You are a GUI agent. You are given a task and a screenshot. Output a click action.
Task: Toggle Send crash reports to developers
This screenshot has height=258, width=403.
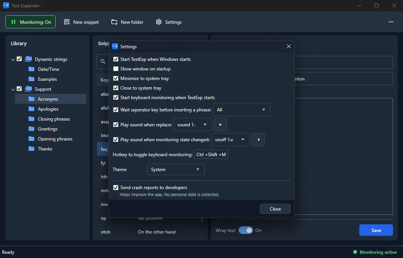(x=116, y=188)
